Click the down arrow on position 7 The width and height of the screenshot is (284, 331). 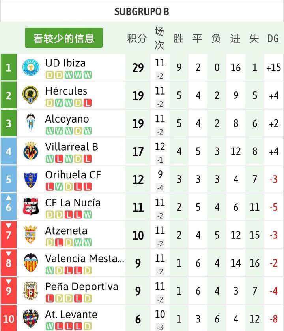[8, 226]
